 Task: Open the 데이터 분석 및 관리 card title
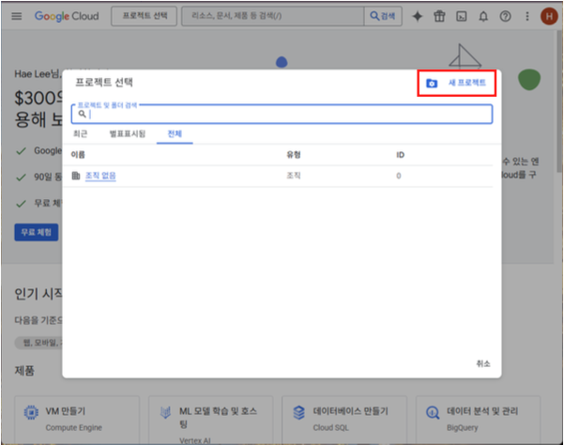[482, 411]
